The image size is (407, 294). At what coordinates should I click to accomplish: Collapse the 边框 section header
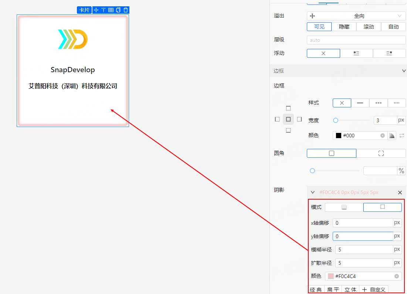(339, 71)
